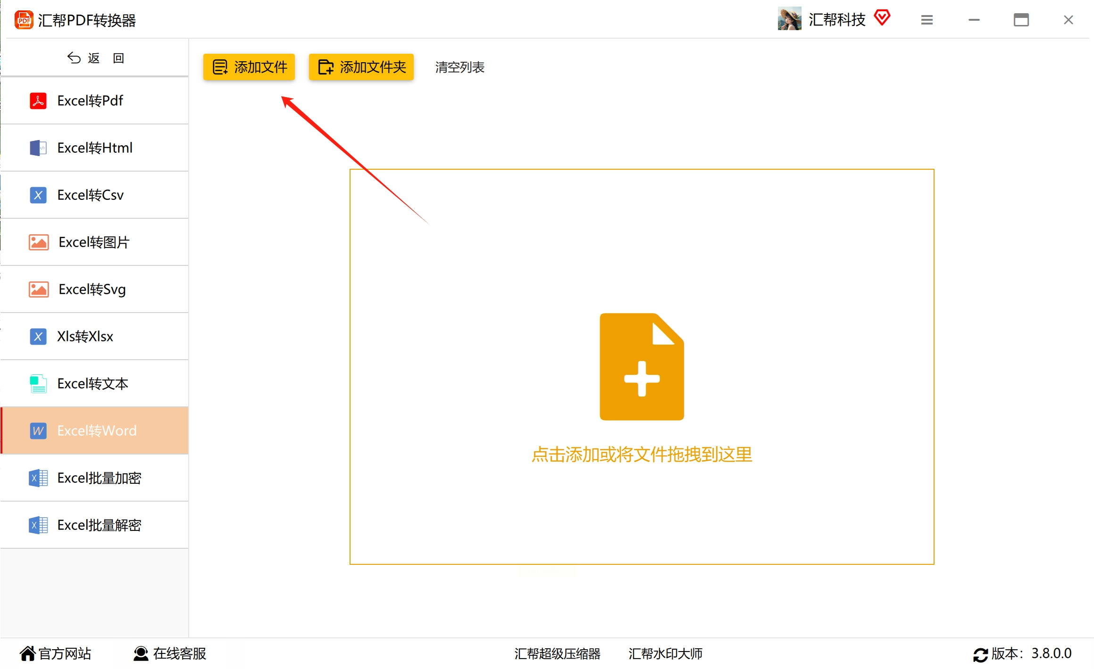
Task: Click the Excel转Csv blue X icon
Action: (38, 195)
